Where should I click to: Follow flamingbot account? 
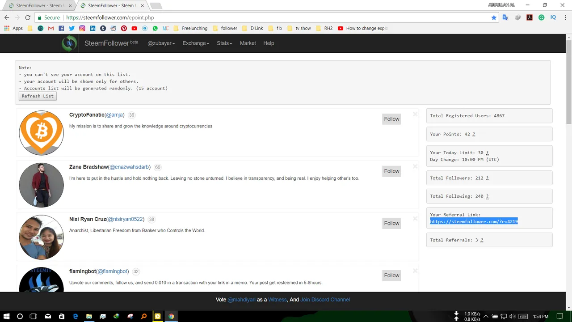pyautogui.click(x=391, y=275)
